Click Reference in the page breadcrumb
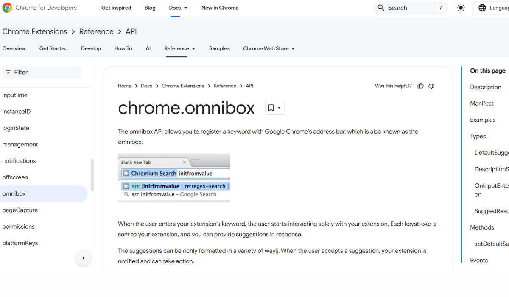 pyautogui.click(x=225, y=86)
